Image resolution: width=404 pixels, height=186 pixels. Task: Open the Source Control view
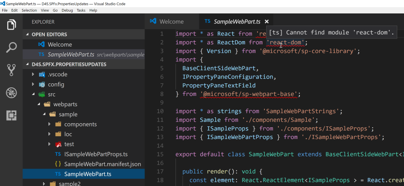coord(11,70)
